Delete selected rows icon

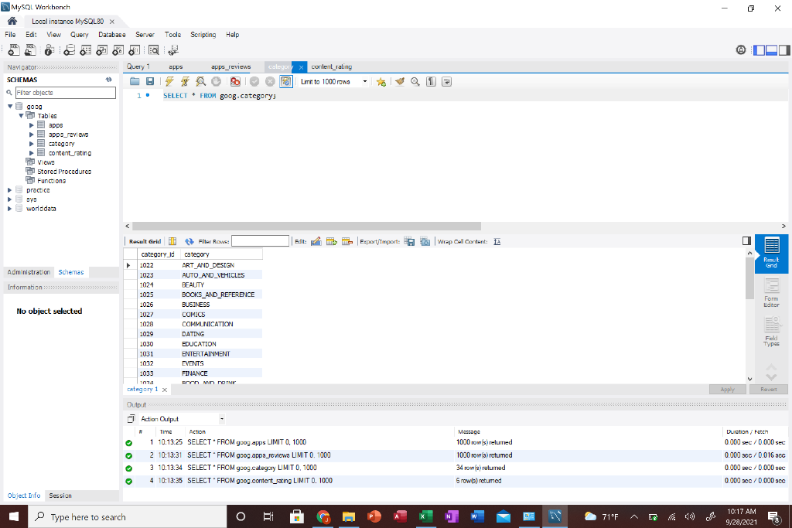347,241
